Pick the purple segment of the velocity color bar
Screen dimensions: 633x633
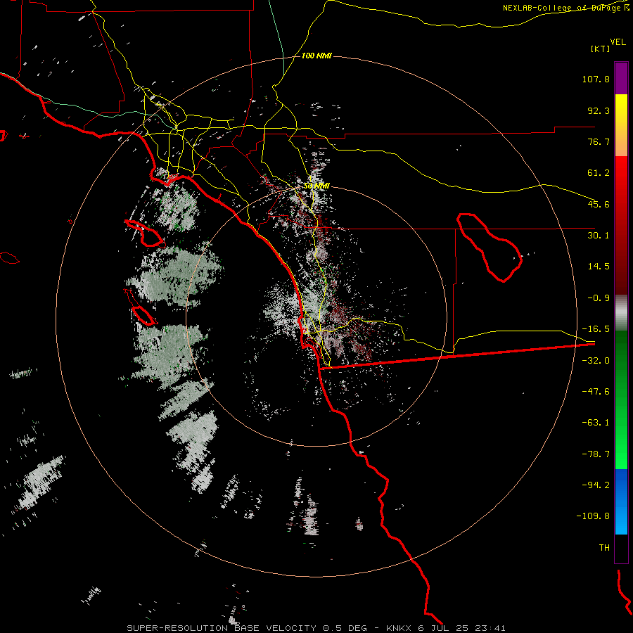621,78
